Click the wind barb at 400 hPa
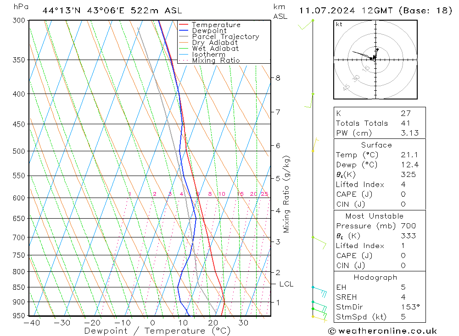This screenshot has width=459, height=336. pyautogui.click(x=309, y=100)
